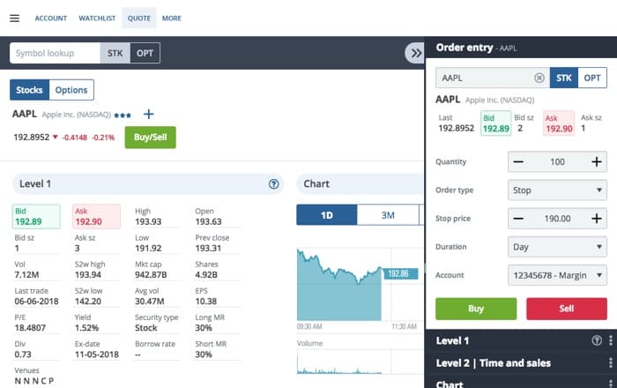Open the hamburger menu

point(15,19)
